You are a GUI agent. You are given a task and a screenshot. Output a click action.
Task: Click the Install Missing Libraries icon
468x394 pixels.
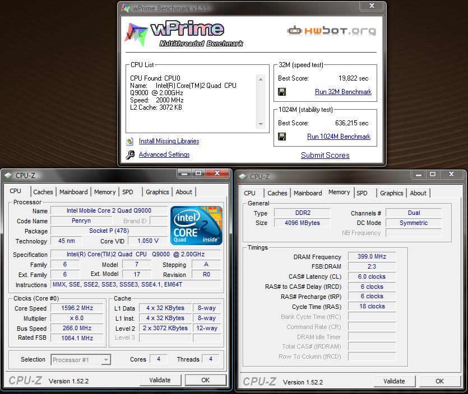130,141
